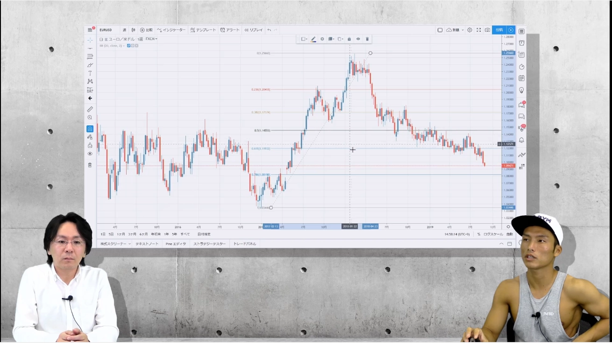Hide the selected Fibonacci drawing
The image size is (612, 343).
coord(358,39)
